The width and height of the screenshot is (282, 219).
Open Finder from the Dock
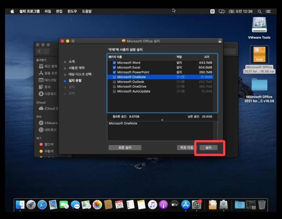click(20, 205)
